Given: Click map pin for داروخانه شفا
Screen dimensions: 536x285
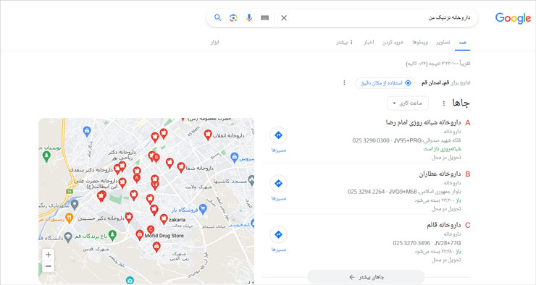Looking at the screenshot, I should [x=181, y=167].
